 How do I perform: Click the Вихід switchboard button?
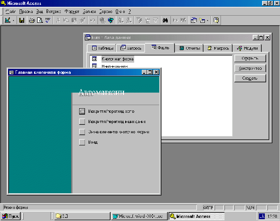[x=82, y=142]
